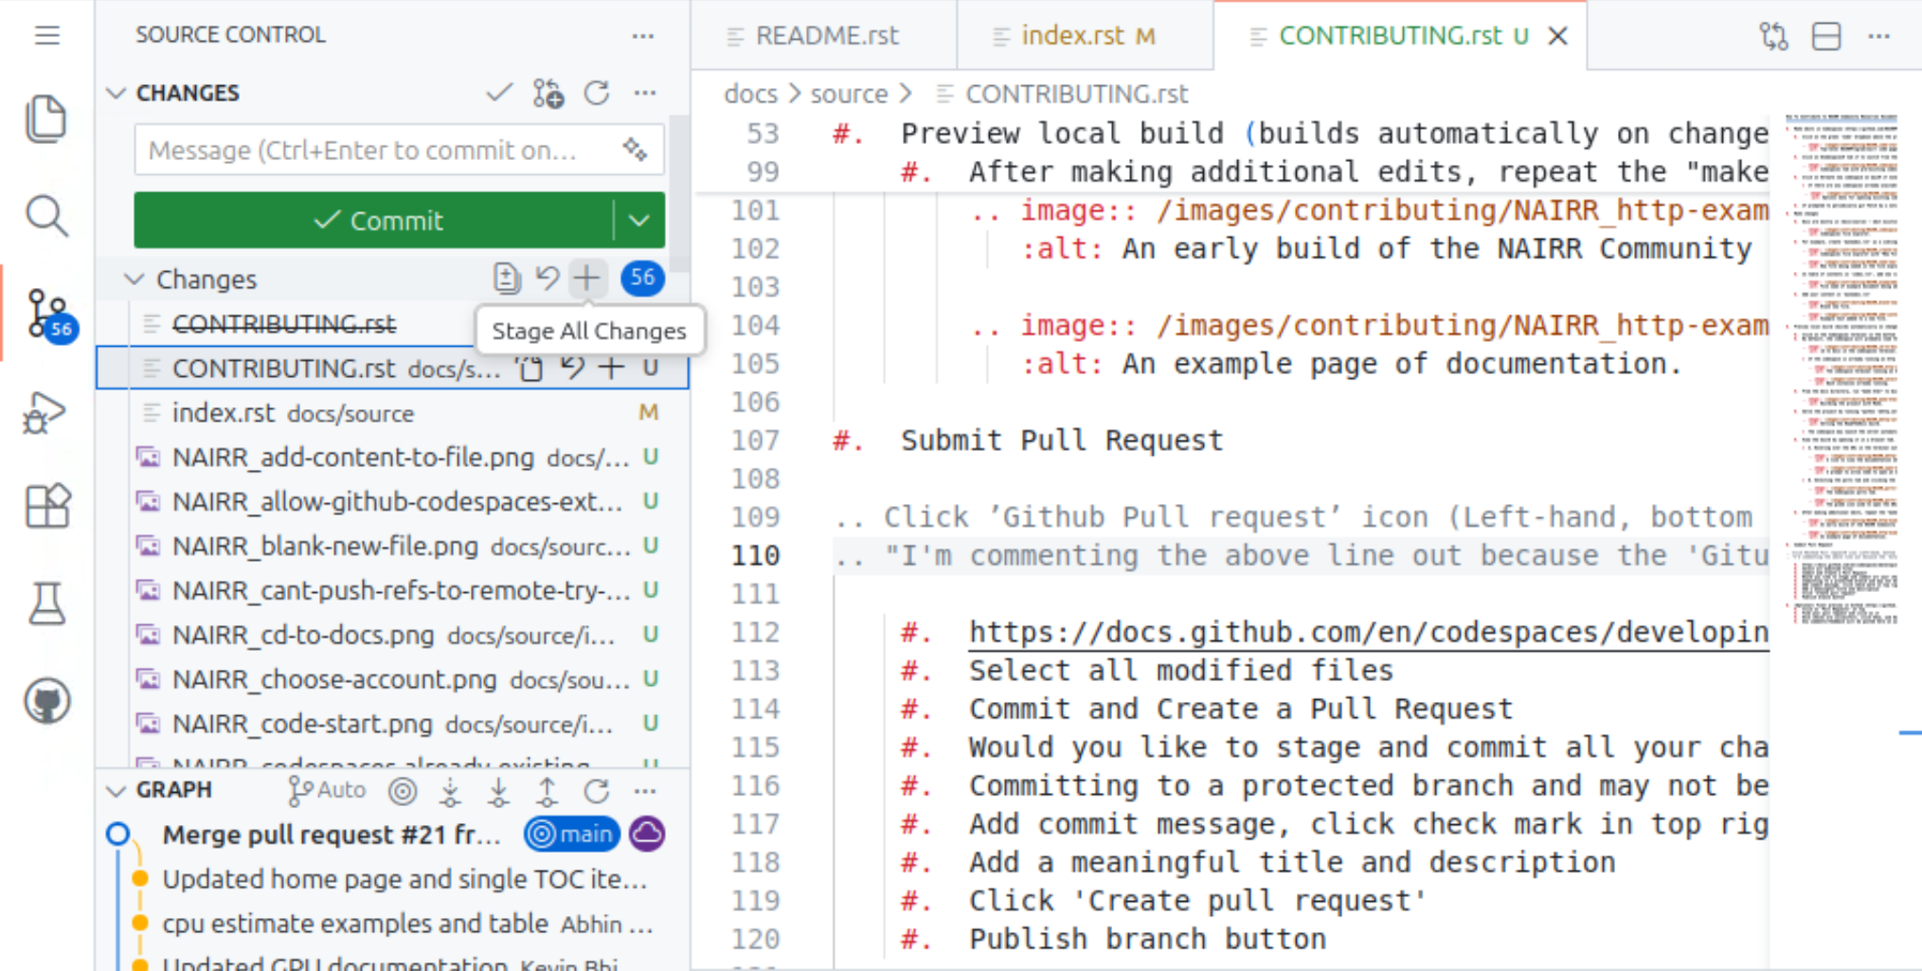Select NAIRR_add-content-to-file.png change
This screenshot has height=971, width=1922.
[x=392, y=458]
